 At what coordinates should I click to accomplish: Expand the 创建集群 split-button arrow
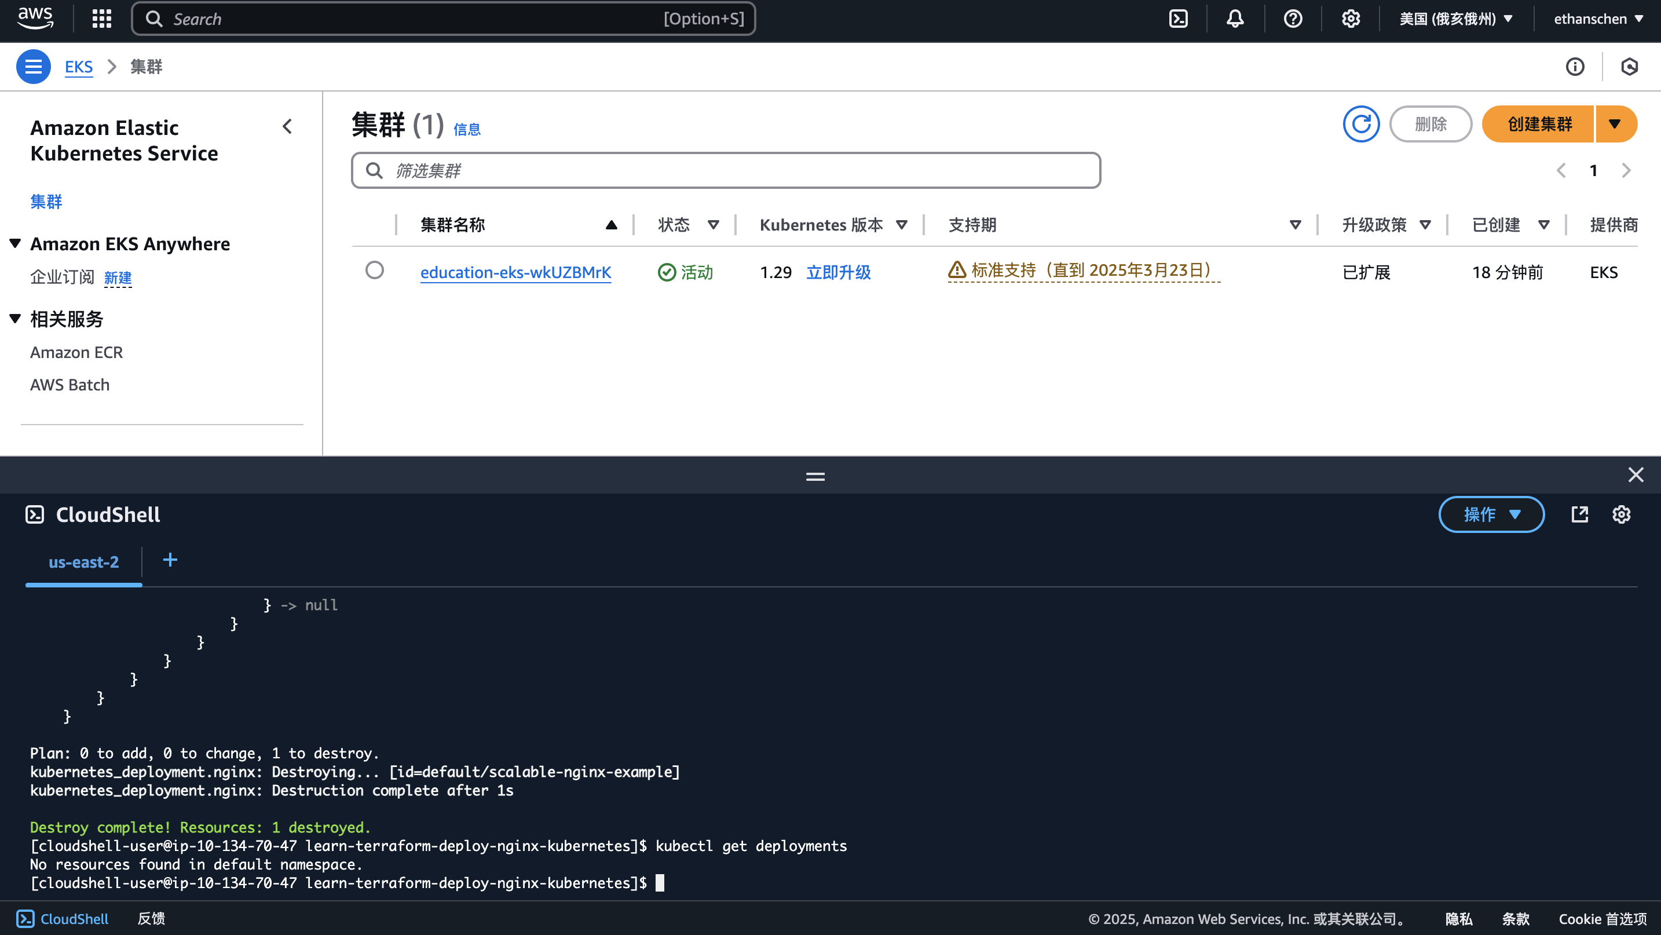1615,123
